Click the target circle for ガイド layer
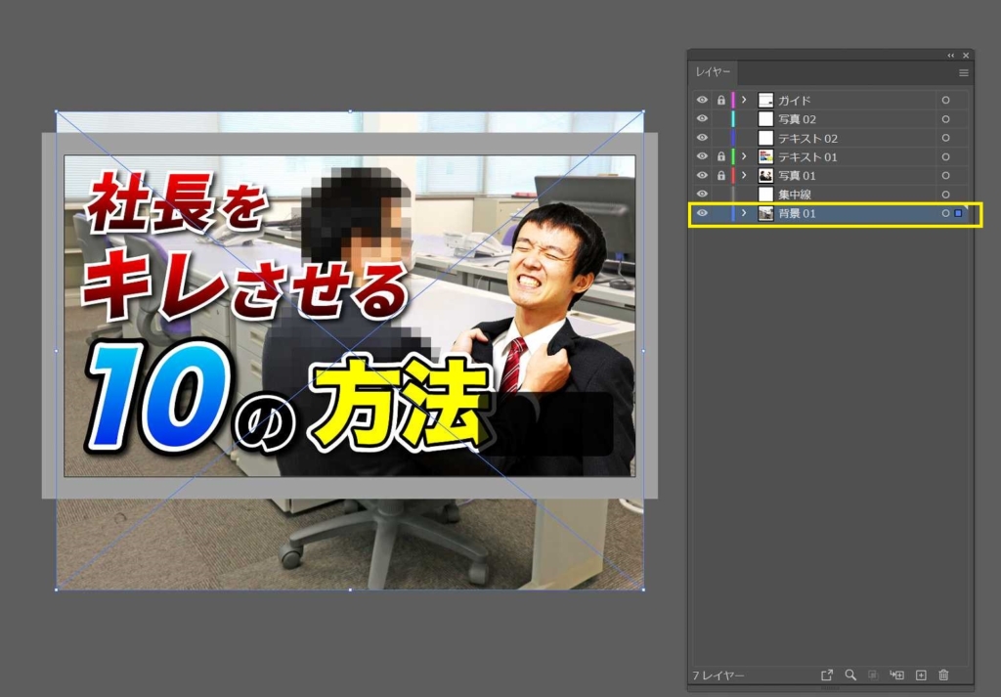The height and width of the screenshot is (697, 1001). [x=945, y=101]
